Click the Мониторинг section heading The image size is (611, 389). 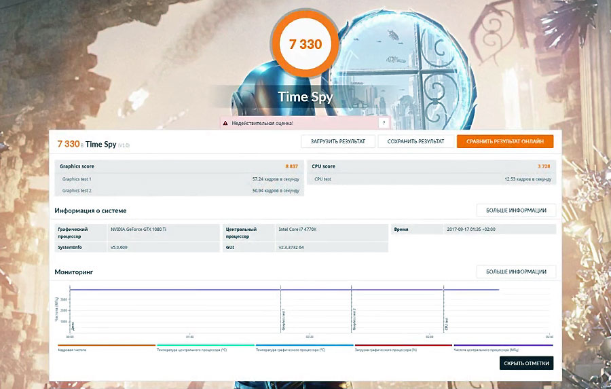(x=73, y=272)
